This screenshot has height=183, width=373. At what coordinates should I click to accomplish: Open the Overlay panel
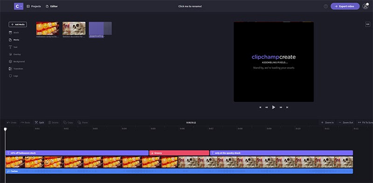[15, 54]
